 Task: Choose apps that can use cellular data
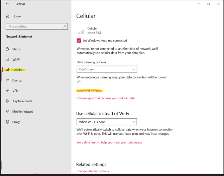pyautogui.click(x=106, y=98)
